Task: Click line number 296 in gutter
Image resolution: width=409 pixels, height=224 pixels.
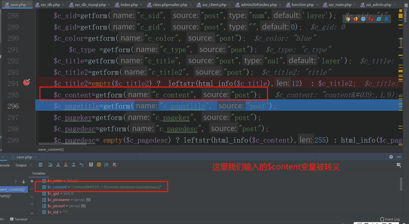Action: 13,106
